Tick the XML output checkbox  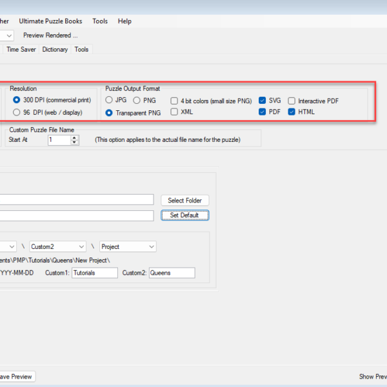point(175,112)
